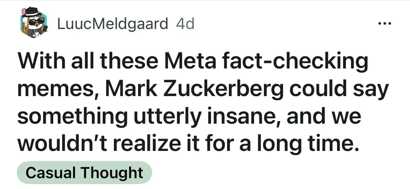Open the LuucMeldgaard username profile link
This screenshot has height=189, width=410.
[x=112, y=24]
